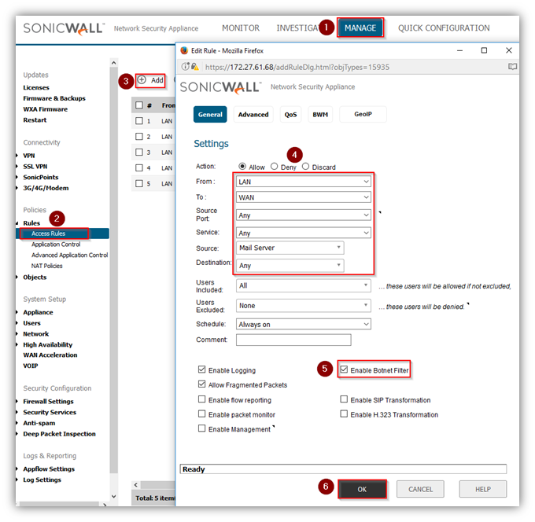Select the Discard action radio button
The width and height of the screenshot is (535, 522).
[305, 166]
